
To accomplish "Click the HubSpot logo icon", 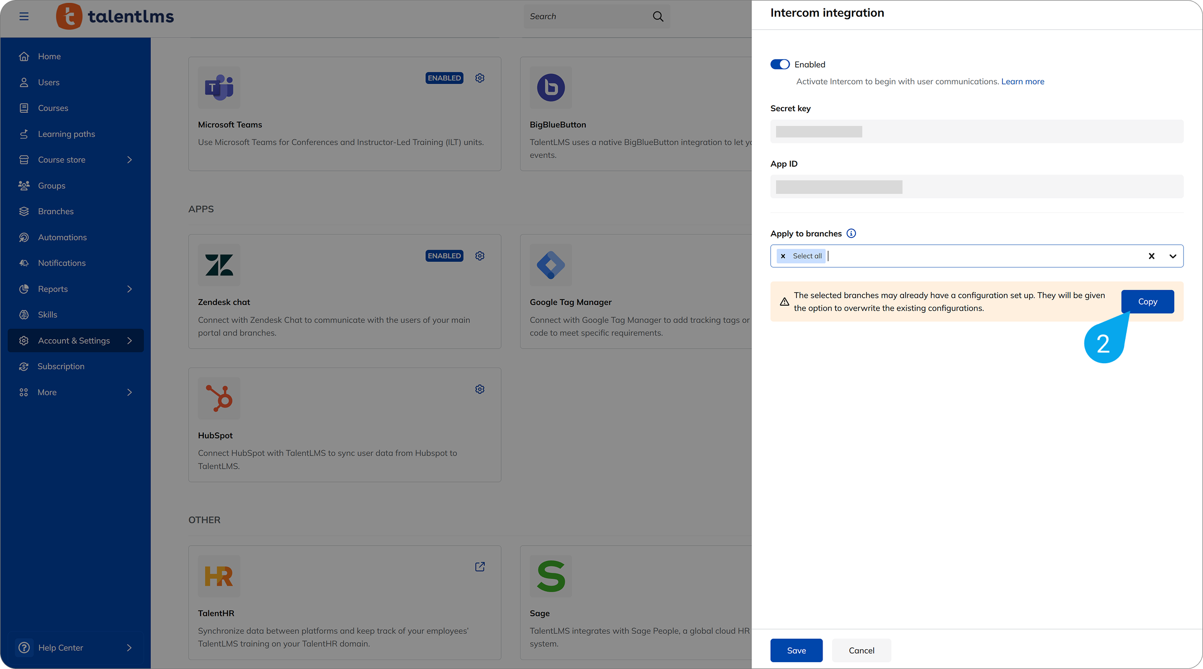I will (219, 398).
